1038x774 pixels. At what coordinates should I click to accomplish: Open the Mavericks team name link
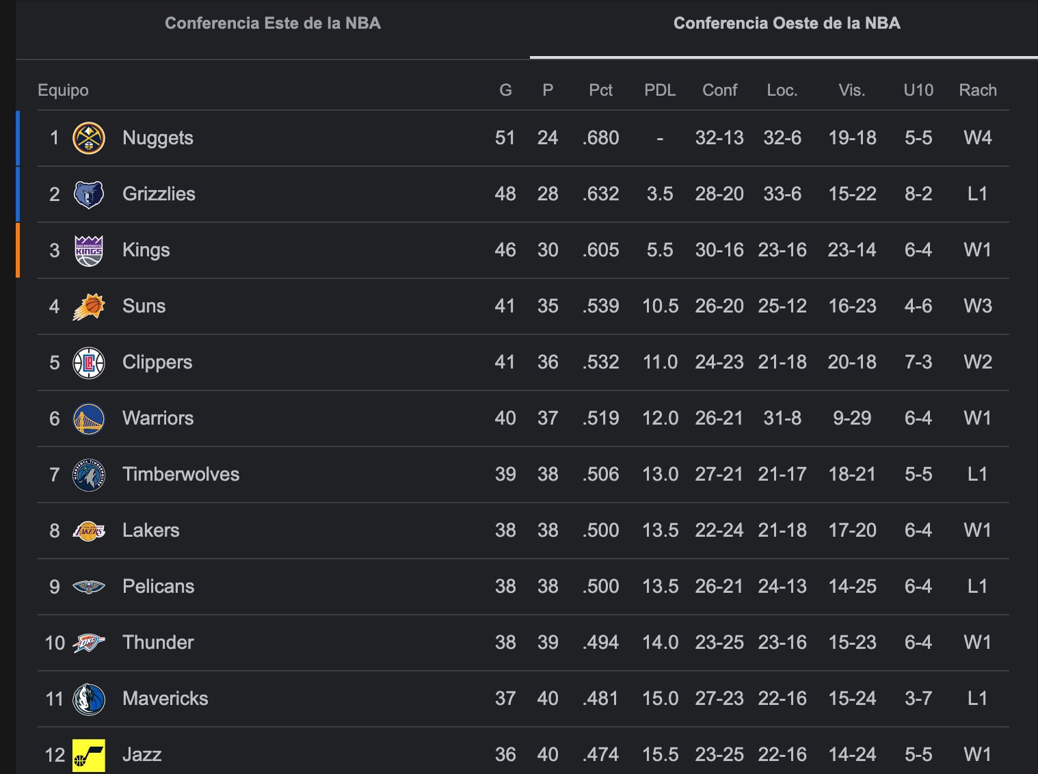coord(165,699)
